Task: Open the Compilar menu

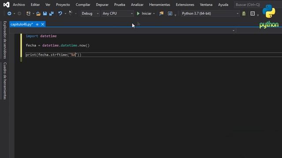Action: click(83, 5)
